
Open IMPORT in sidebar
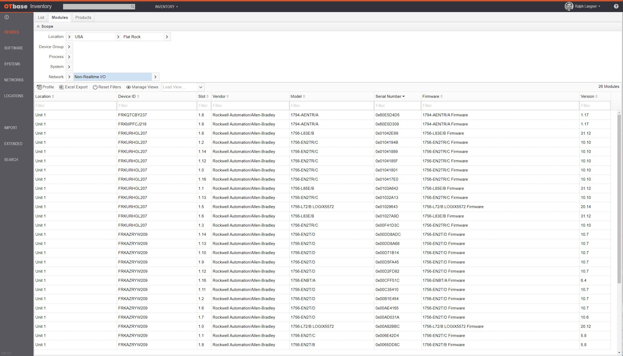tap(10, 128)
